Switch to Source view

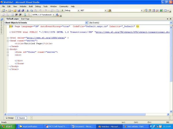21,118
